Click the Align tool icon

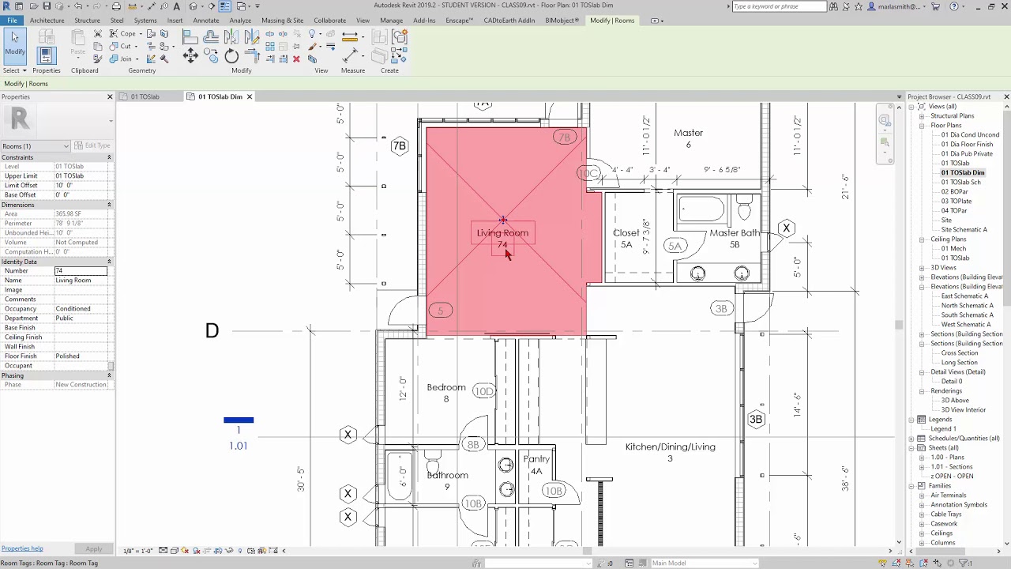[x=190, y=36]
